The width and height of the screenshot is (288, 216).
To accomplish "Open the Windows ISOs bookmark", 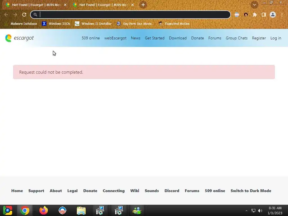I will (56, 24).
